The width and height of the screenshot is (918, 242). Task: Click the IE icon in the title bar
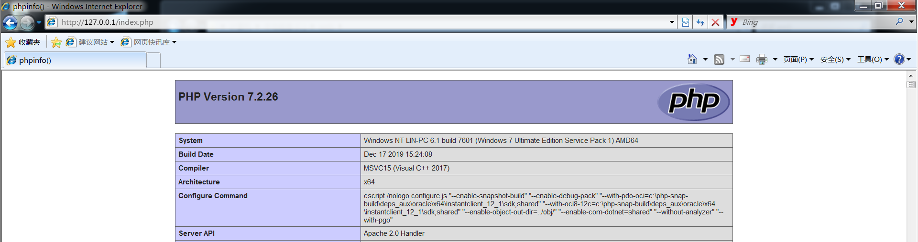tap(6, 6)
